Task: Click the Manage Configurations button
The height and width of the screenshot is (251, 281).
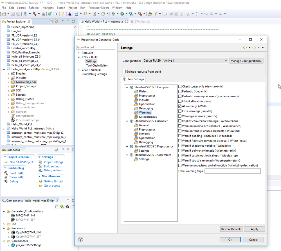Action: tap(246, 61)
